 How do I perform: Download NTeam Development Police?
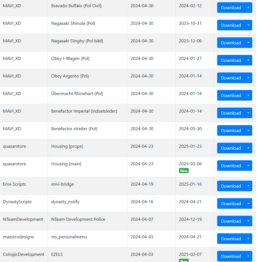pos(231,221)
